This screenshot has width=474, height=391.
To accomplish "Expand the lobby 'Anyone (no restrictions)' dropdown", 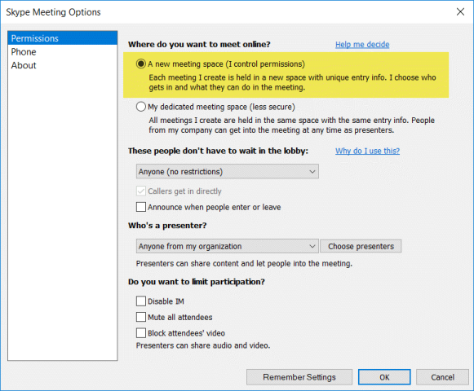I will pyautogui.click(x=228, y=172).
